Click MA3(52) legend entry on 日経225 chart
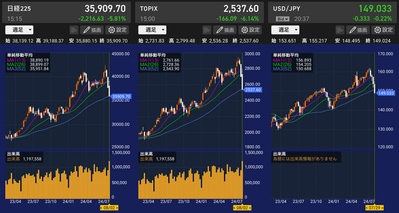 28,69
